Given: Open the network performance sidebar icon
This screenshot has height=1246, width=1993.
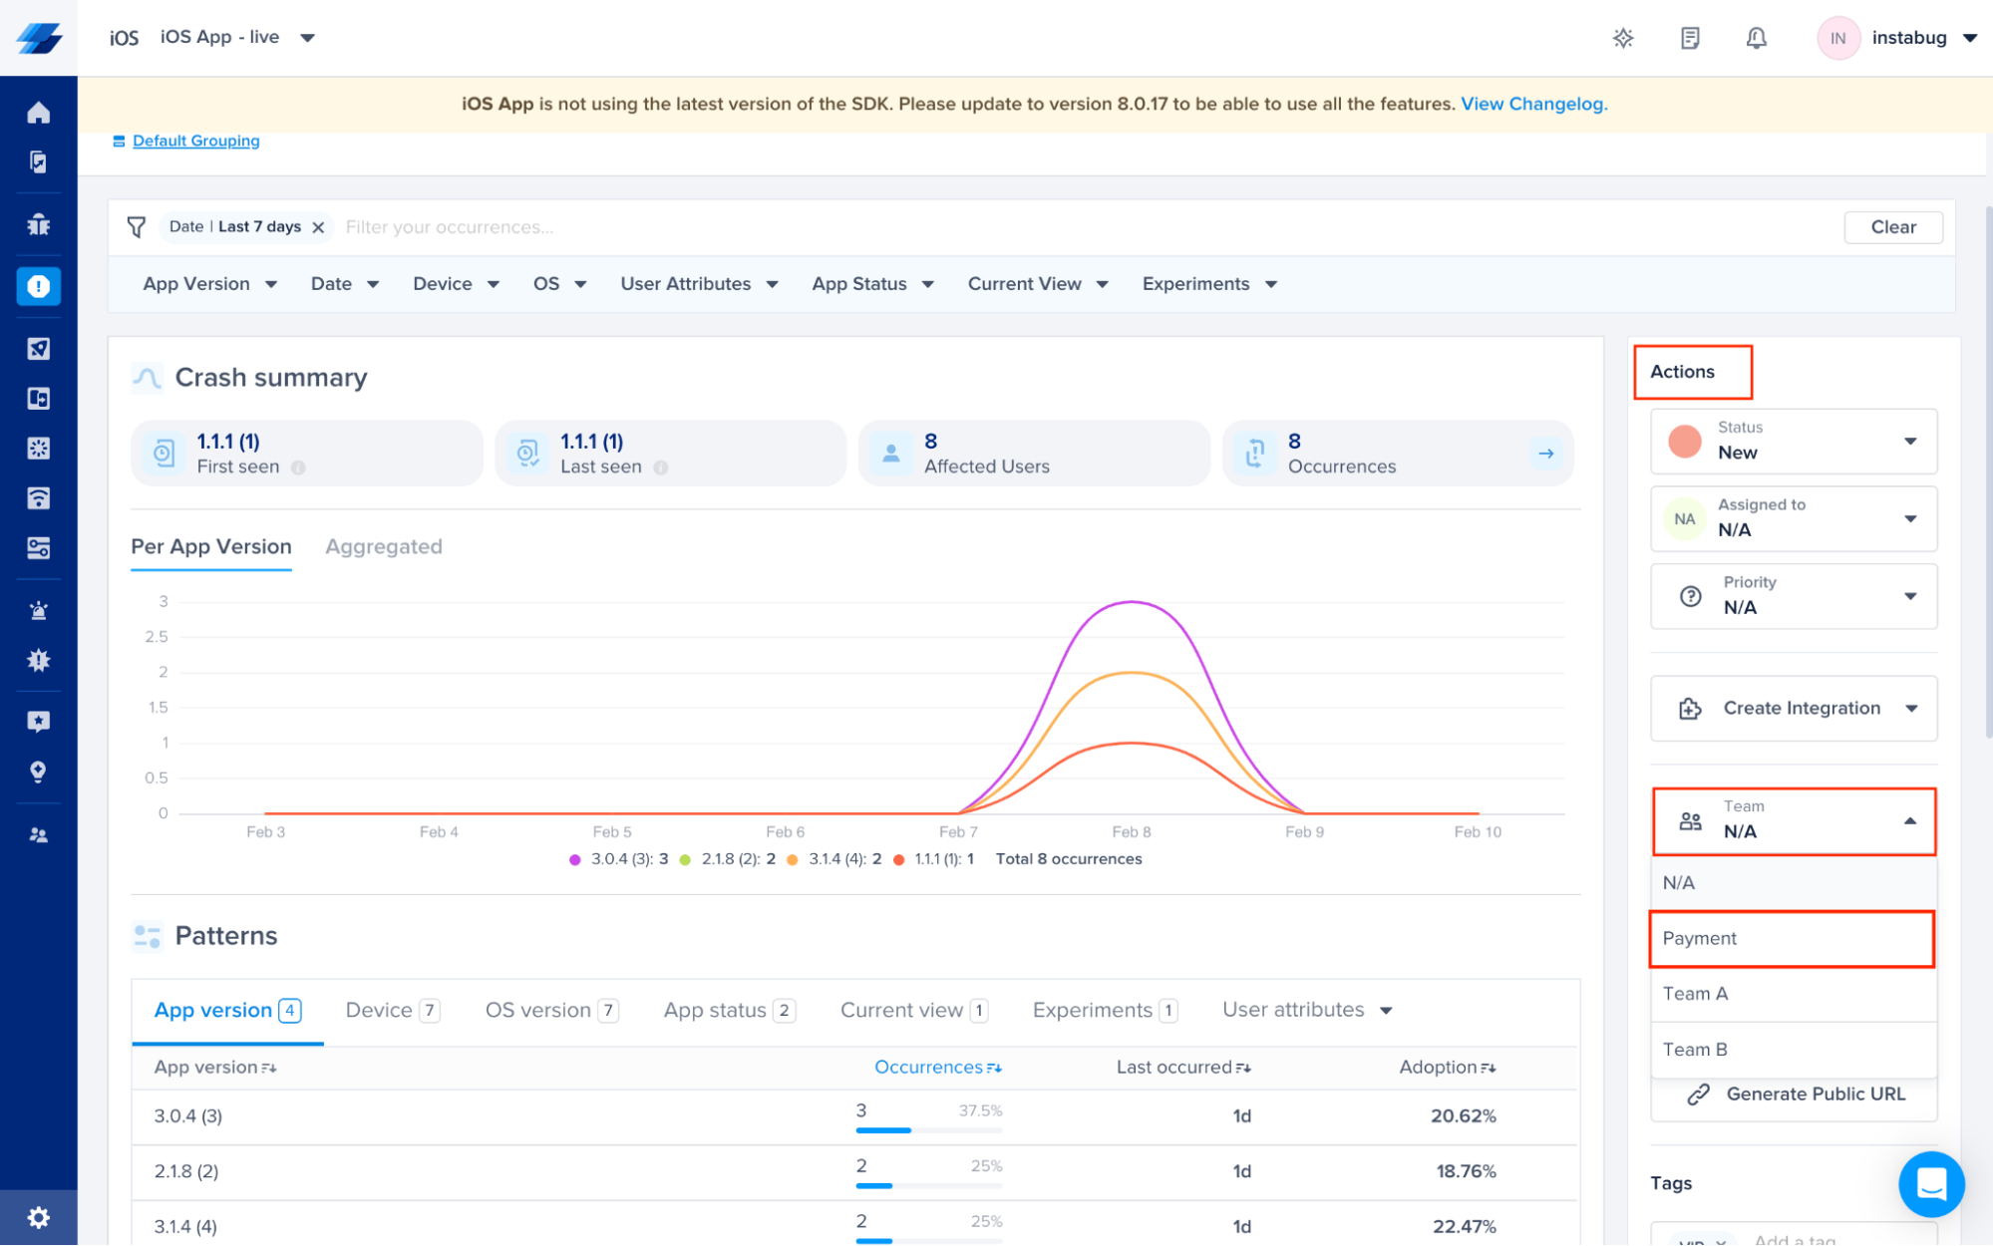Looking at the screenshot, I should point(38,498).
